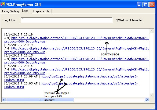The height and width of the screenshot is (110, 157).
Task: Select the Logs tab
Action: (25, 11)
